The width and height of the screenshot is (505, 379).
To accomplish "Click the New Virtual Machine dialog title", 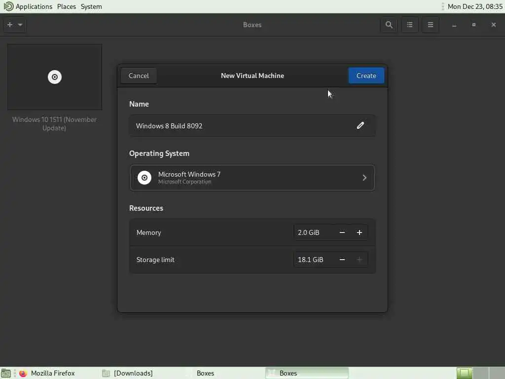I will 252,76.
